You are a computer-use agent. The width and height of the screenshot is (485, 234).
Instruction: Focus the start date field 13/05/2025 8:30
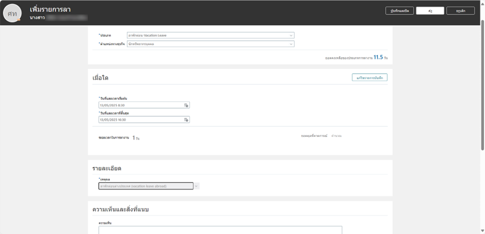[141, 106]
